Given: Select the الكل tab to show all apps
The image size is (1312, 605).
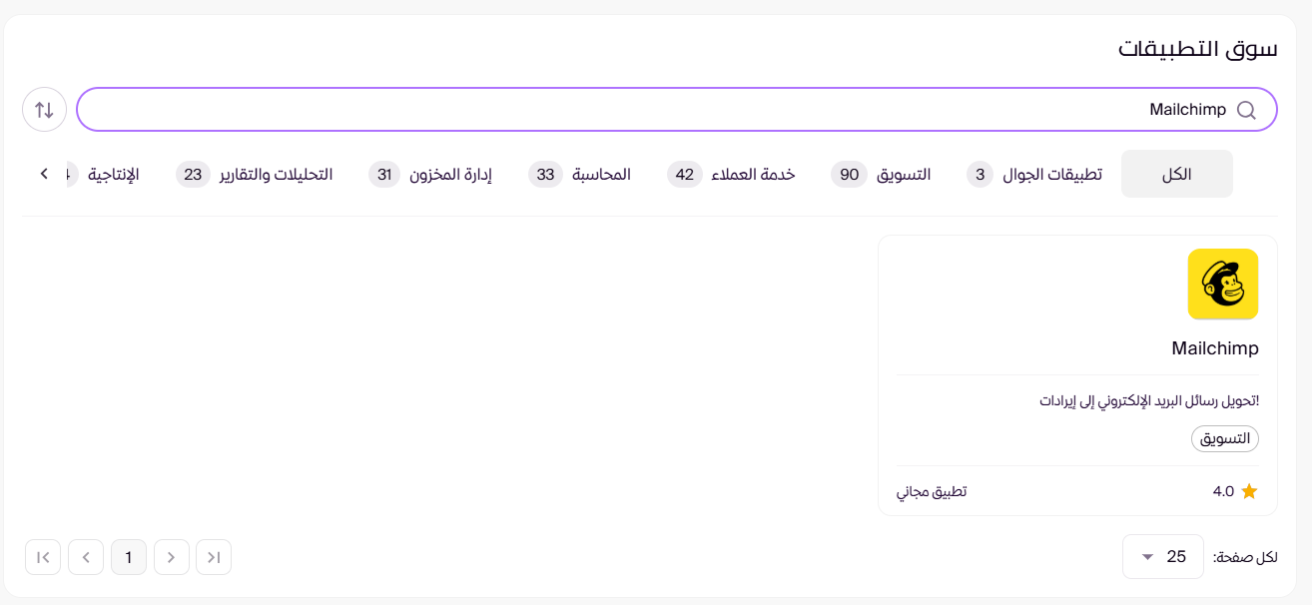Looking at the screenshot, I should click(x=1176, y=173).
